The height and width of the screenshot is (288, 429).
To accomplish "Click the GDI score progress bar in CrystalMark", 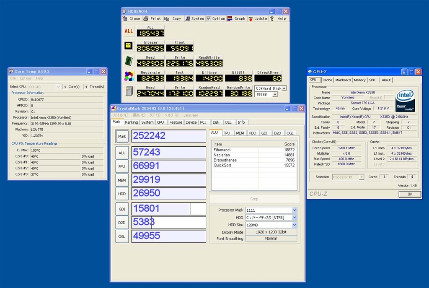I will pos(169,209).
